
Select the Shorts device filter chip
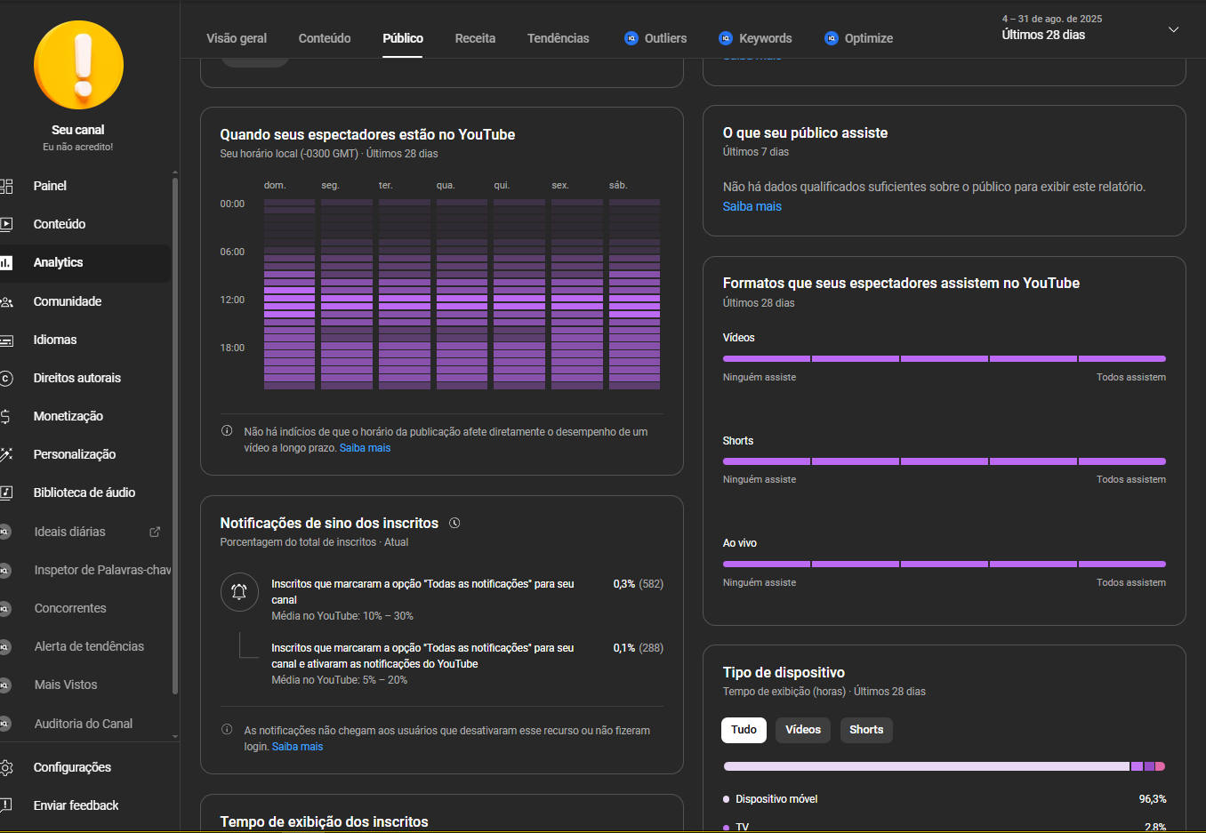click(865, 730)
